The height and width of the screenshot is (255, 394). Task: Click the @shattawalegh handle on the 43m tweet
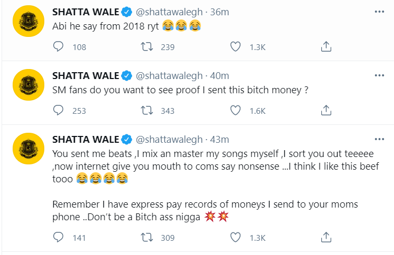click(x=169, y=139)
